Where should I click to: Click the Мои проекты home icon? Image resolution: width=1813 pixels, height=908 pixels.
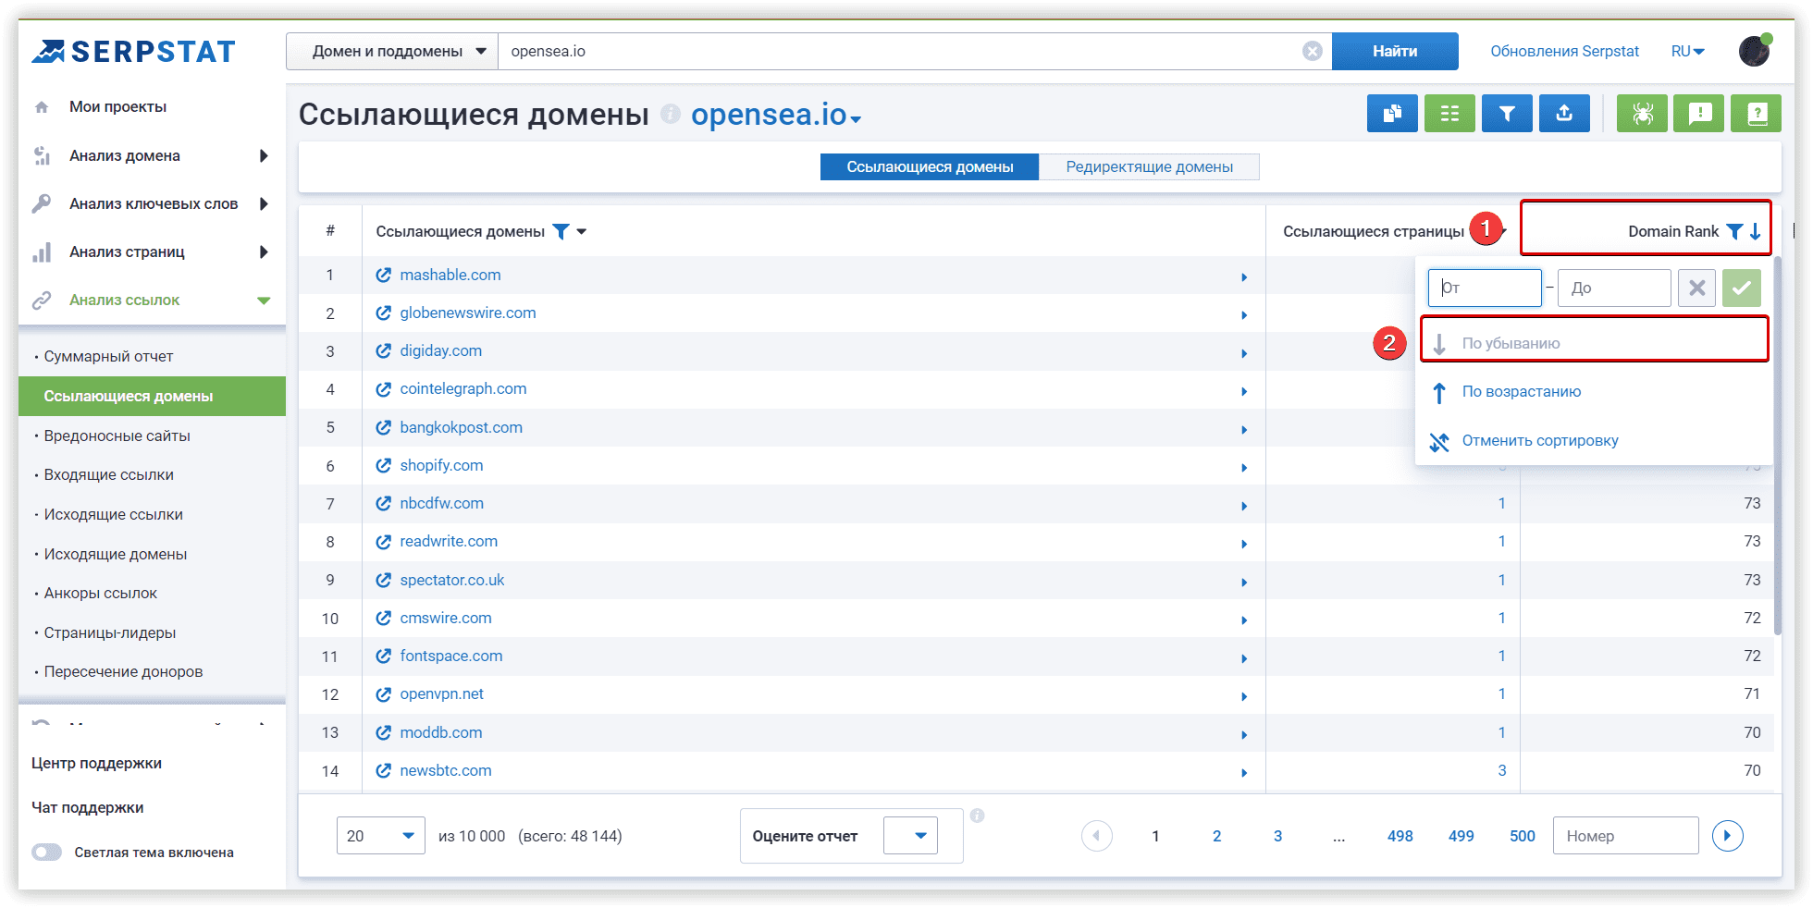pos(42,107)
